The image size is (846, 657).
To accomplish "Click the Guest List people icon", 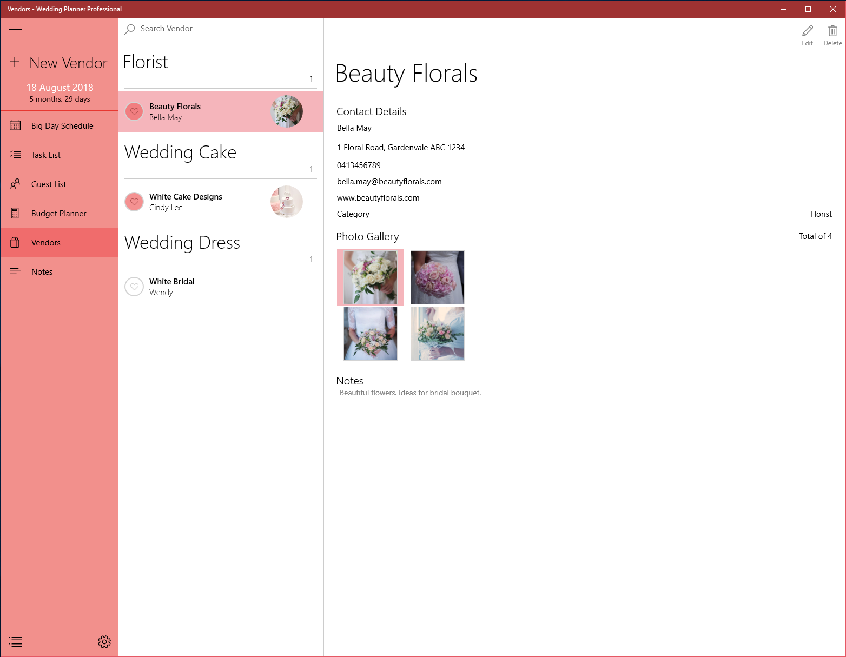I will pos(15,184).
